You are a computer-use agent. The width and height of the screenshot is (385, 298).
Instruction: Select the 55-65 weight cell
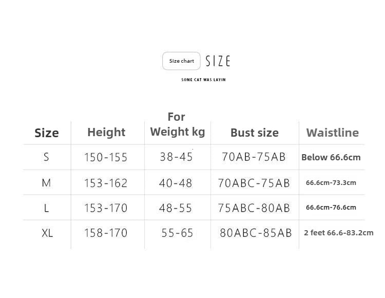click(x=177, y=233)
